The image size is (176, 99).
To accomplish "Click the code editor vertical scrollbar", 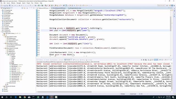I will pyautogui.click(x=170, y=24).
